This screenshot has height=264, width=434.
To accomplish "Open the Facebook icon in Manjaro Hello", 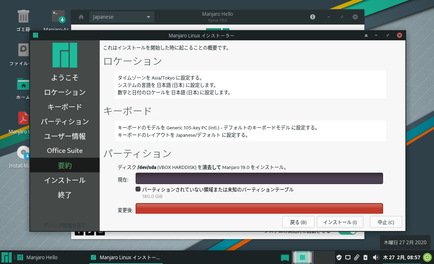I will (79, 233).
